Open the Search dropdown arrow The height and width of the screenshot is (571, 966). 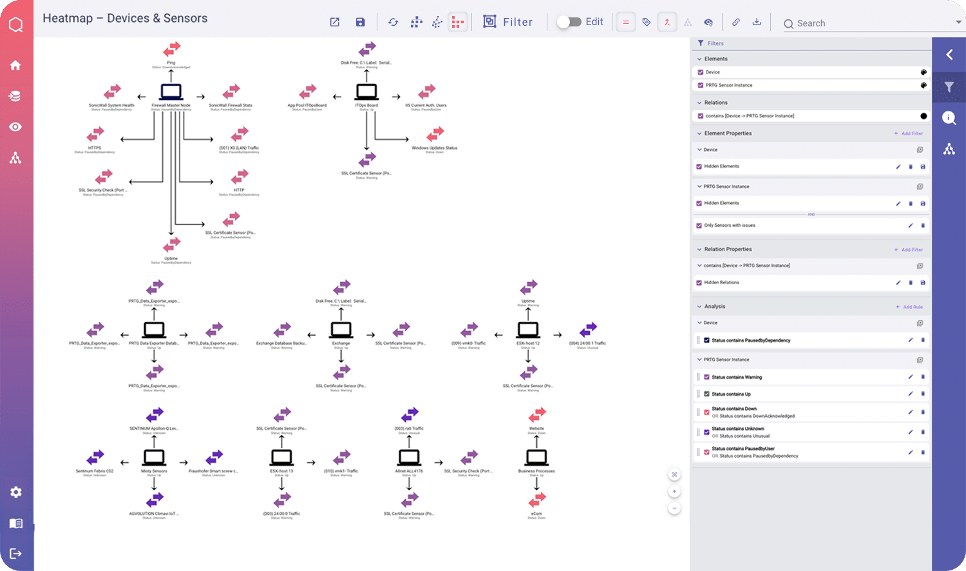(x=958, y=23)
